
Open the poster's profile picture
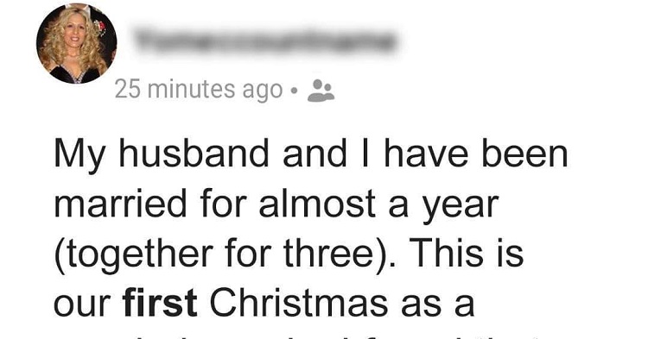pos(76,43)
